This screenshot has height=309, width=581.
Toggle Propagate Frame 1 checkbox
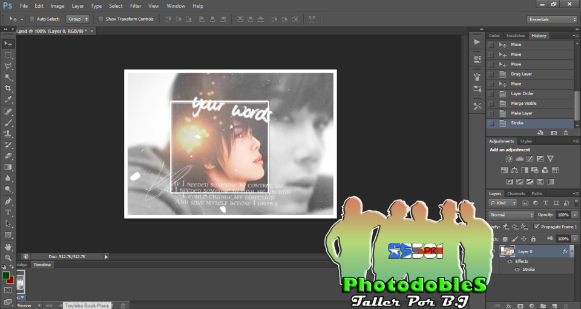536,227
